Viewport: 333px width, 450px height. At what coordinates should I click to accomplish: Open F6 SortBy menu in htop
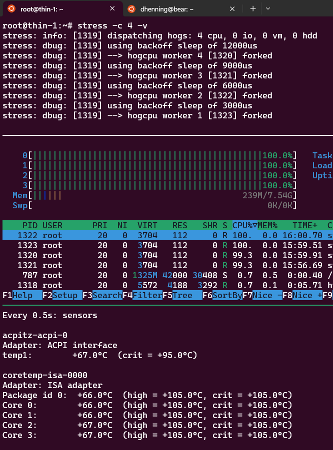pyautogui.click(x=222, y=295)
